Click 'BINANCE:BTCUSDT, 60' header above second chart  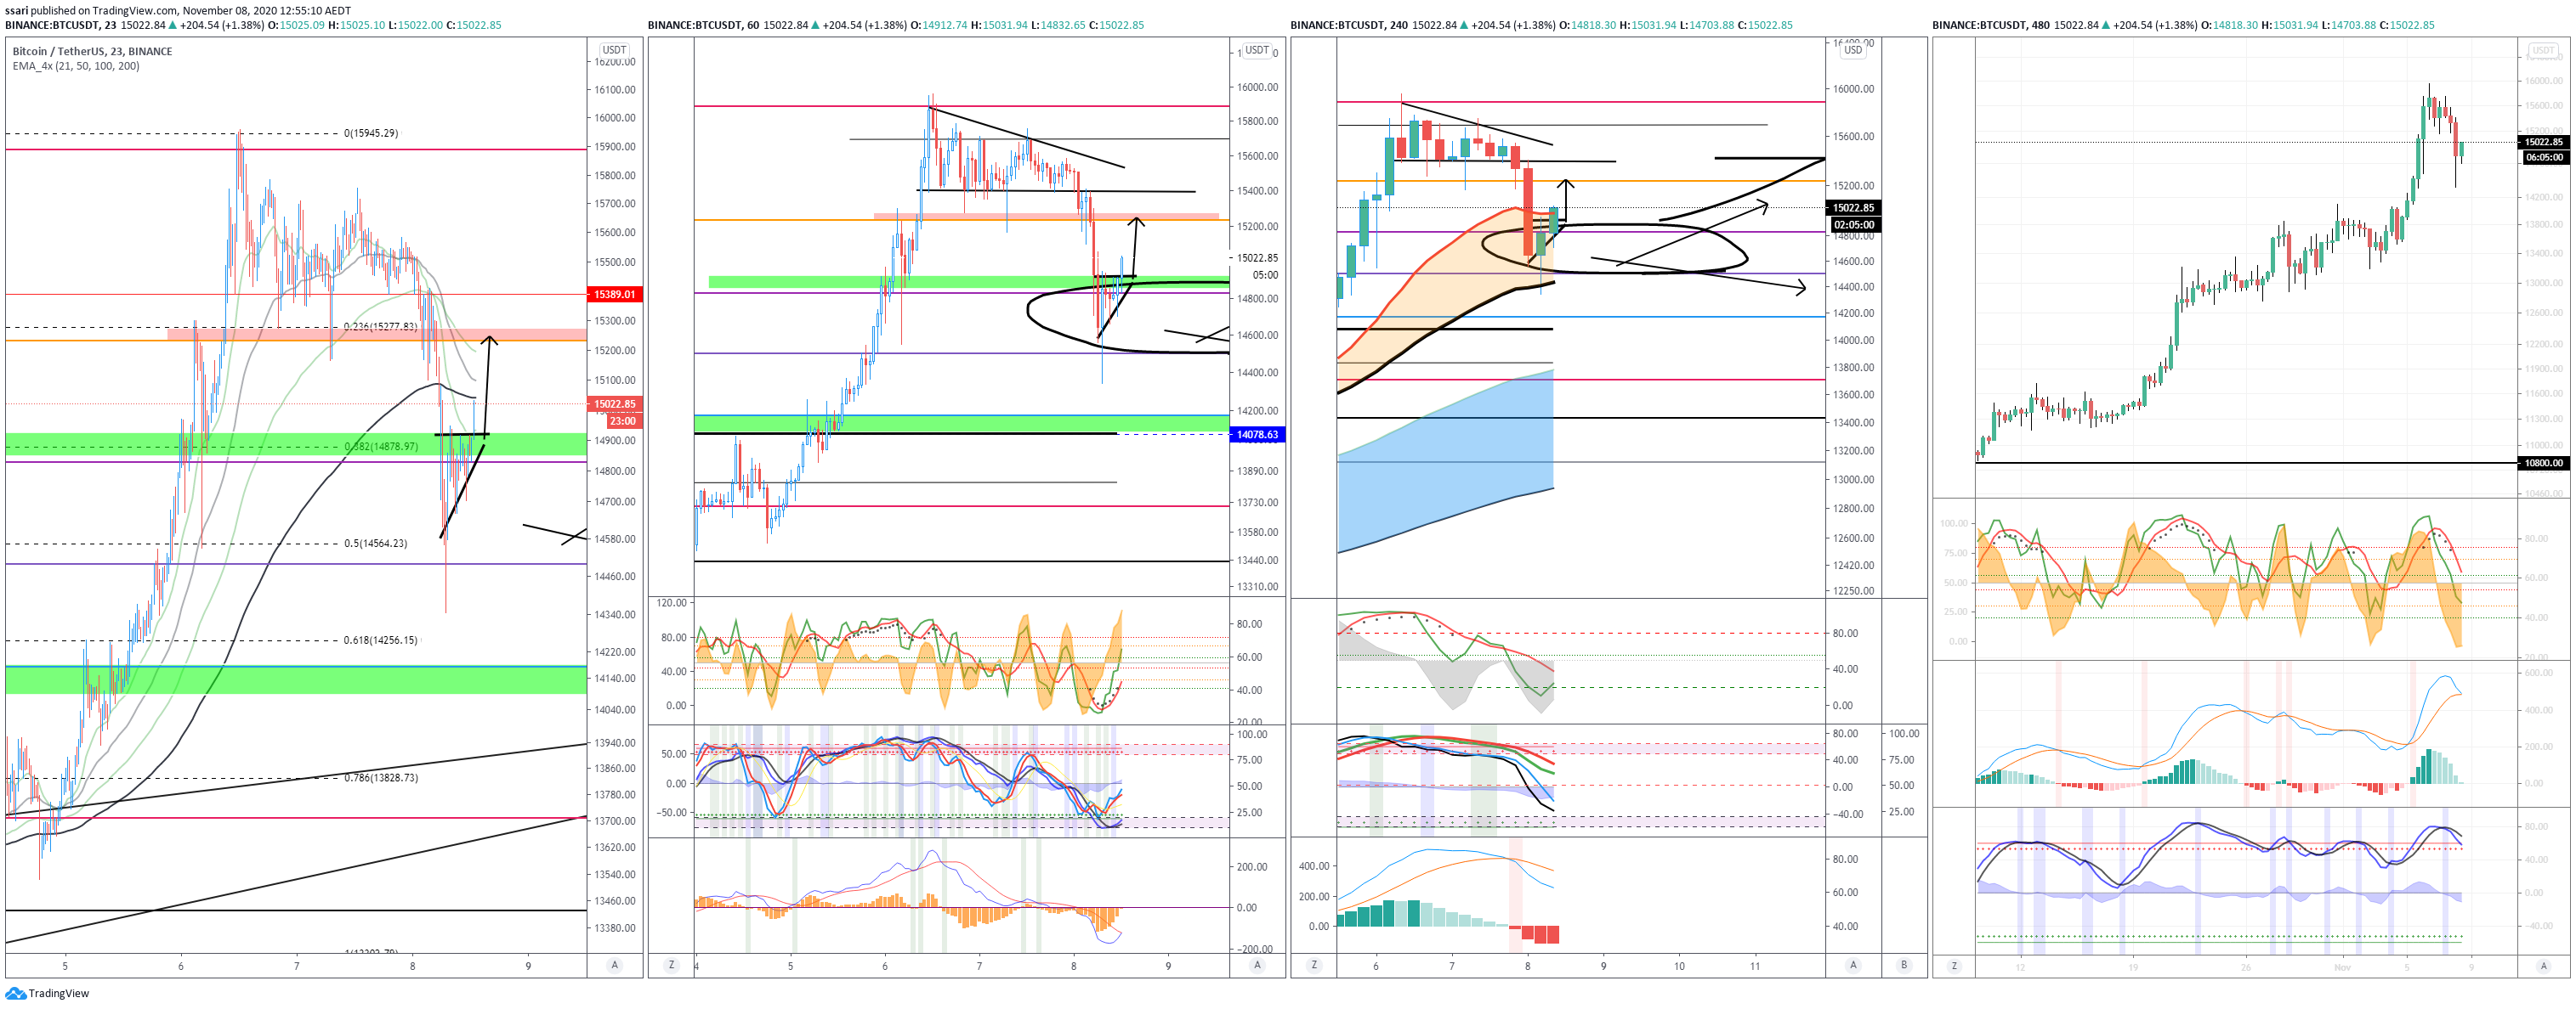703,25
